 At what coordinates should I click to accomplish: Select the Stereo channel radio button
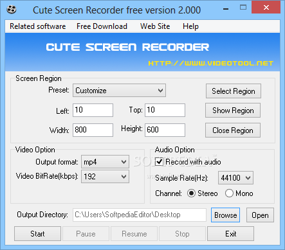(191, 193)
